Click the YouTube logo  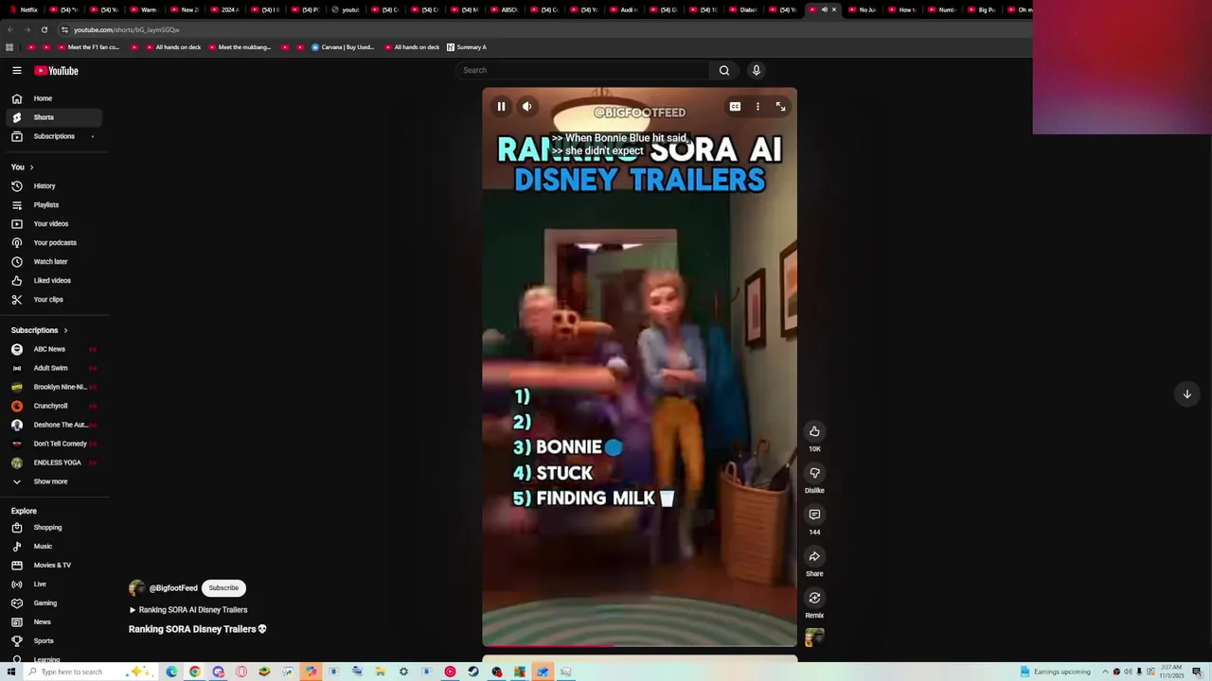[x=57, y=71]
